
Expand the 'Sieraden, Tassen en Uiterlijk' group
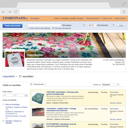pos(3,121)
